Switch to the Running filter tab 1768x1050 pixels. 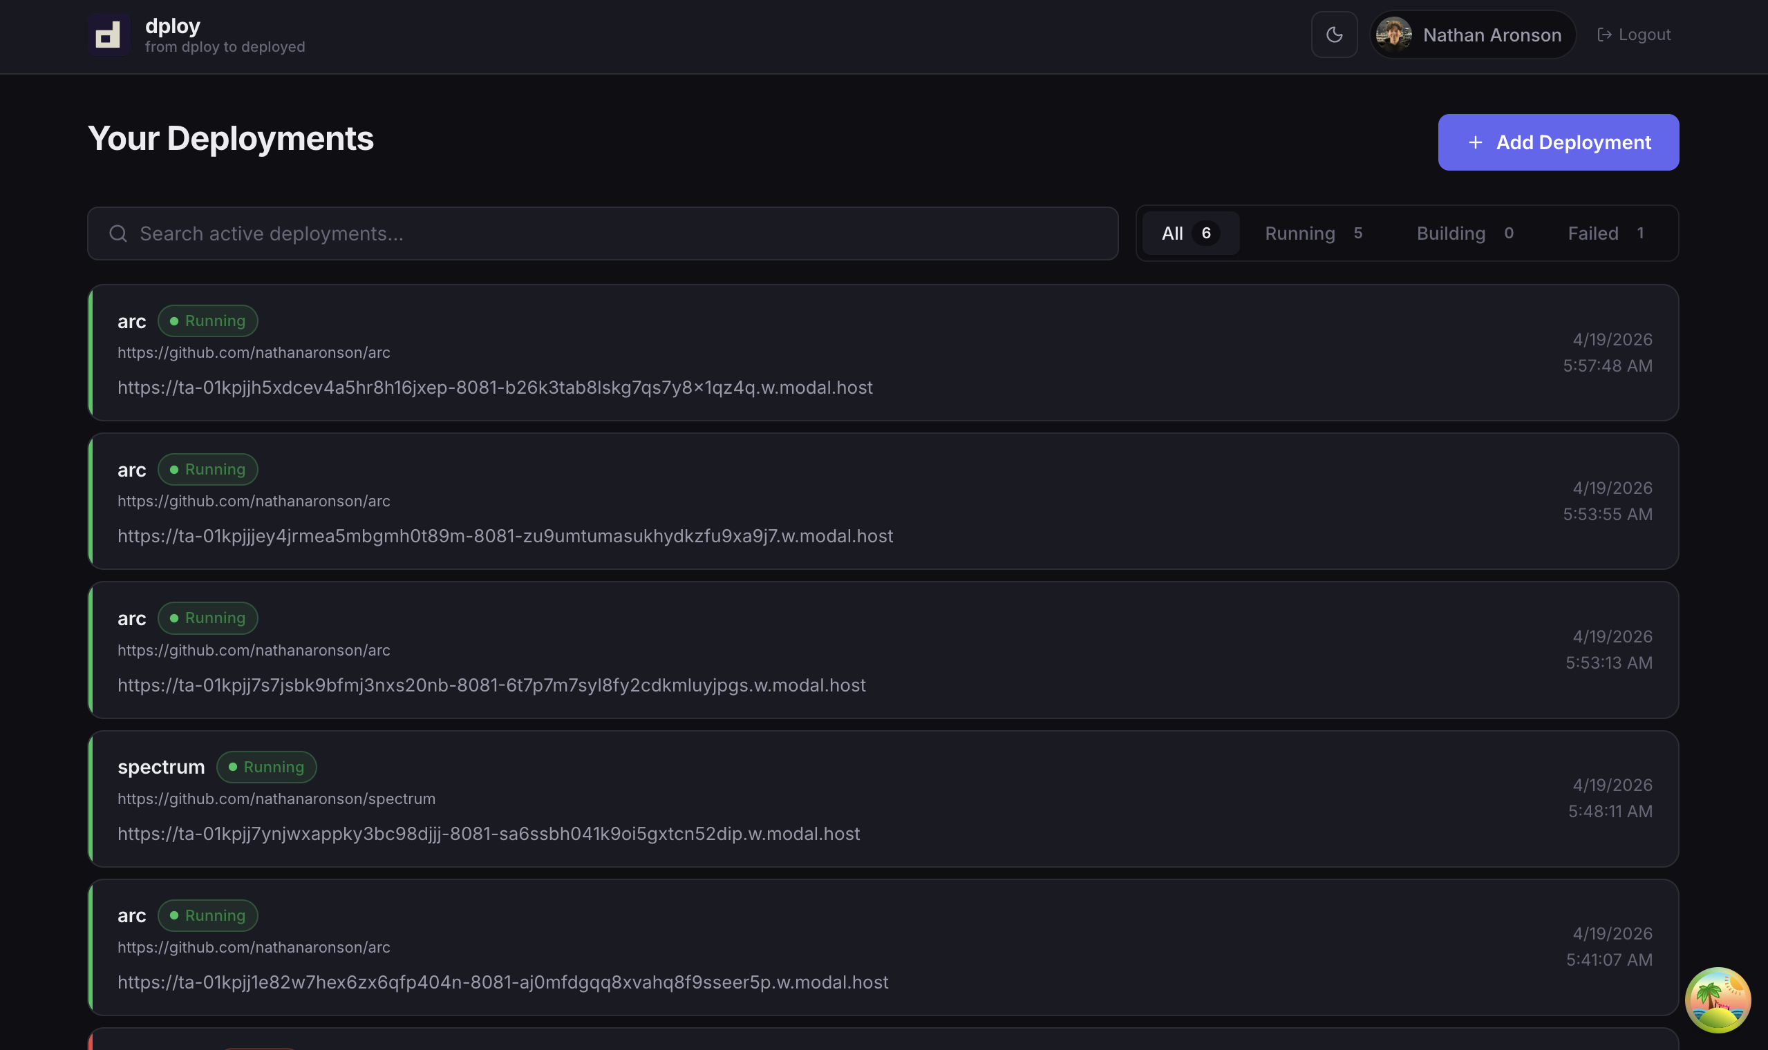click(1313, 233)
